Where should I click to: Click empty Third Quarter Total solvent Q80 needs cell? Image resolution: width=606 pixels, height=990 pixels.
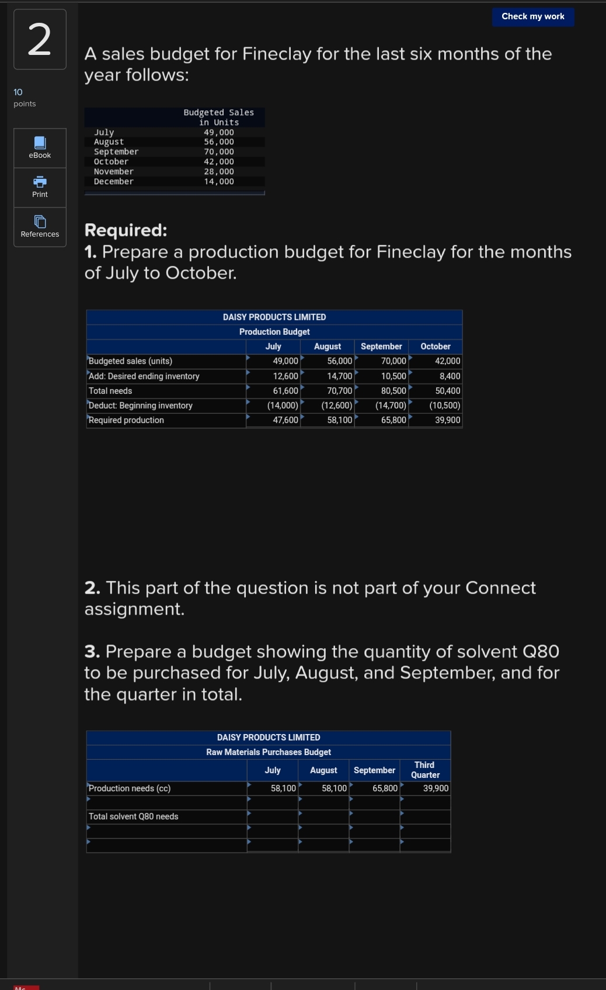(x=425, y=816)
